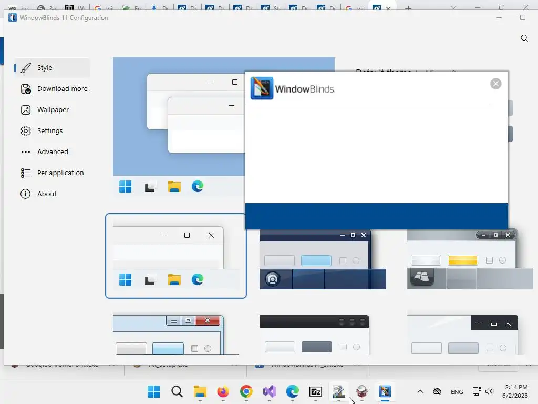Click the Settings gear icon in sidebar
Viewport: 538px width, 404px height.
tap(26, 131)
